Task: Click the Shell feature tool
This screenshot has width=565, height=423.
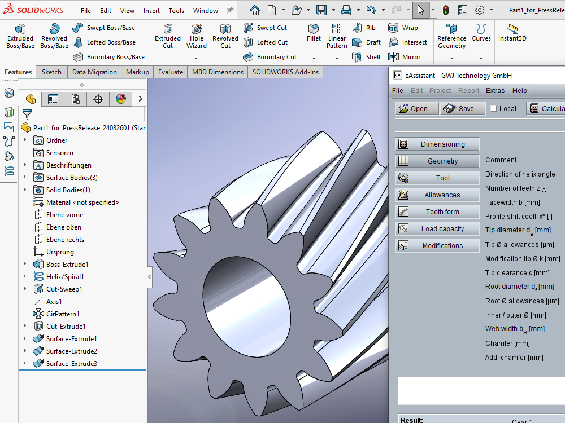Action: [x=366, y=57]
